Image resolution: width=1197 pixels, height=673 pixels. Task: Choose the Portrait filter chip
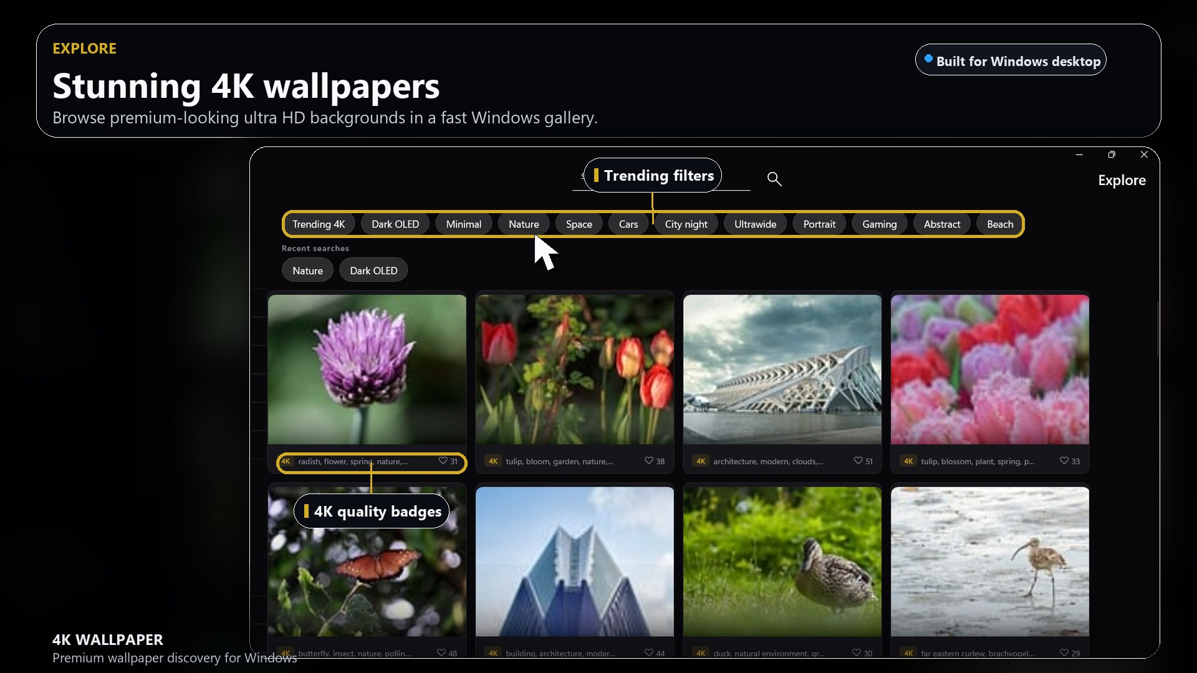tap(819, 224)
